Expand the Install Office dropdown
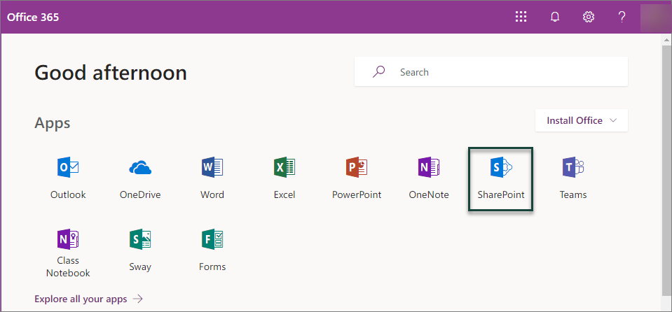672x312 pixels. 581,120
